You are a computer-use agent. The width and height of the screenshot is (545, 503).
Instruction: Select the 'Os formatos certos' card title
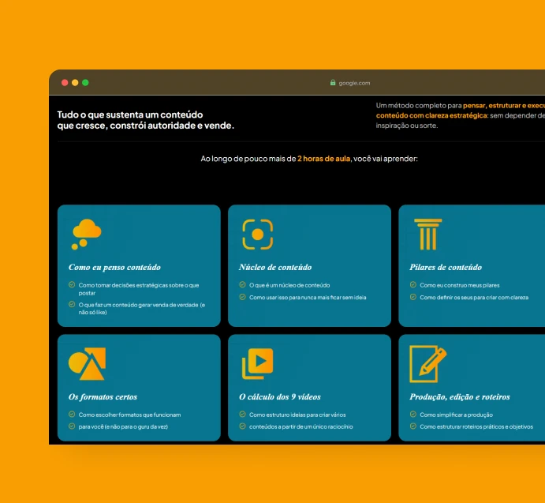click(103, 397)
